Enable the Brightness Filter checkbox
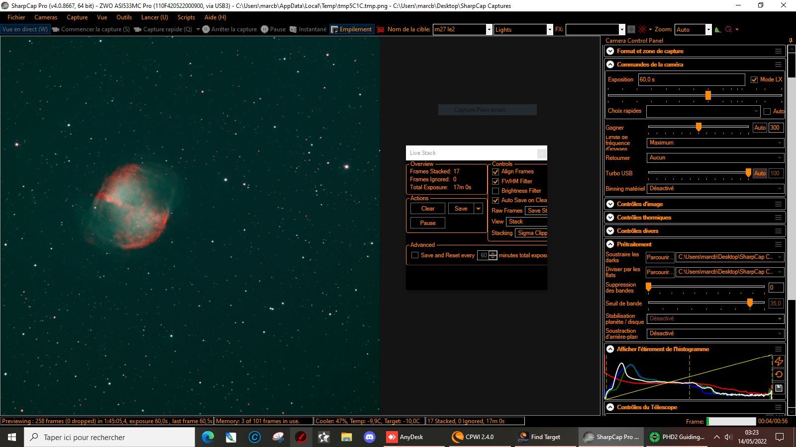This screenshot has width=796, height=447. click(x=496, y=191)
